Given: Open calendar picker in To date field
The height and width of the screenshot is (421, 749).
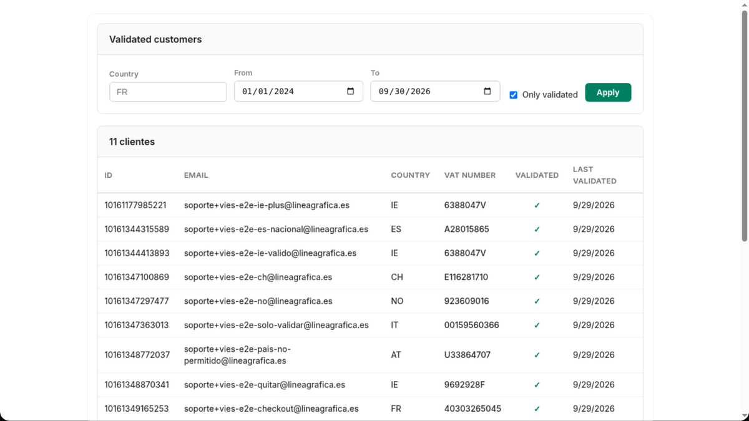Looking at the screenshot, I should [487, 91].
